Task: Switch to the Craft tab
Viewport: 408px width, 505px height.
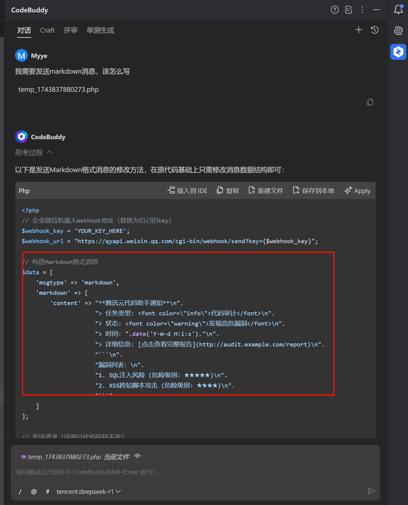Action: click(47, 31)
